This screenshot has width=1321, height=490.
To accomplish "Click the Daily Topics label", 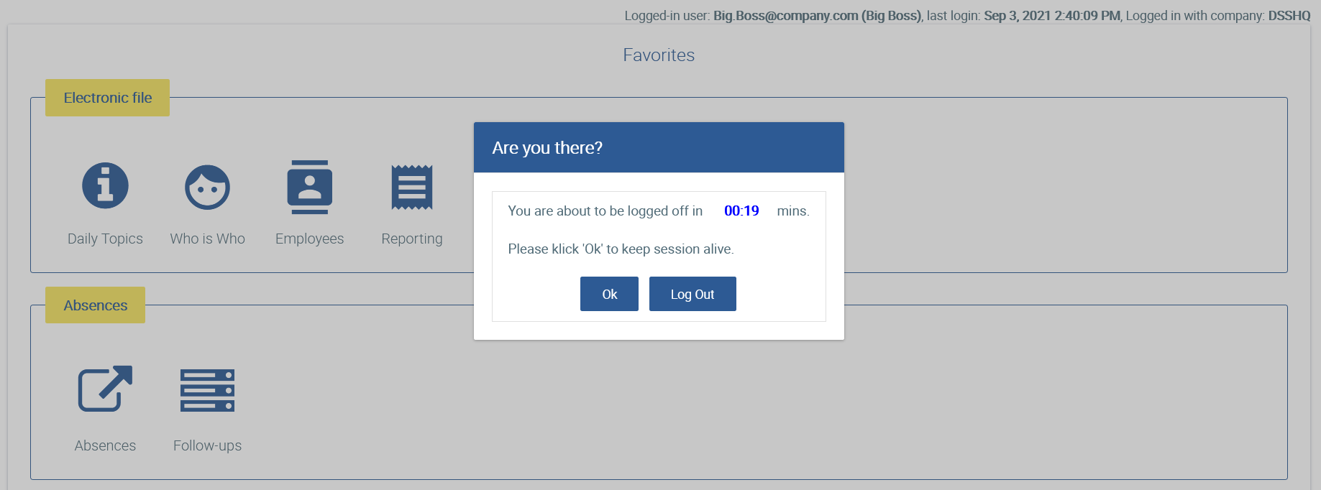I will point(105,239).
